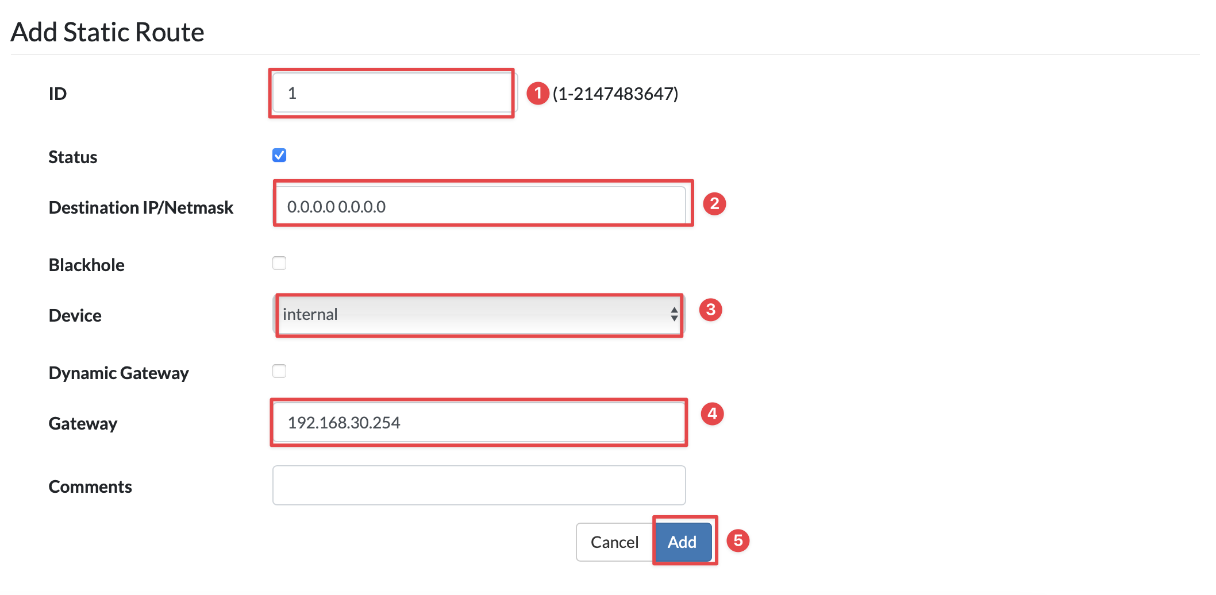Open the Device dropdown showing internal
This screenshot has height=595, width=1216.
tap(479, 315)
